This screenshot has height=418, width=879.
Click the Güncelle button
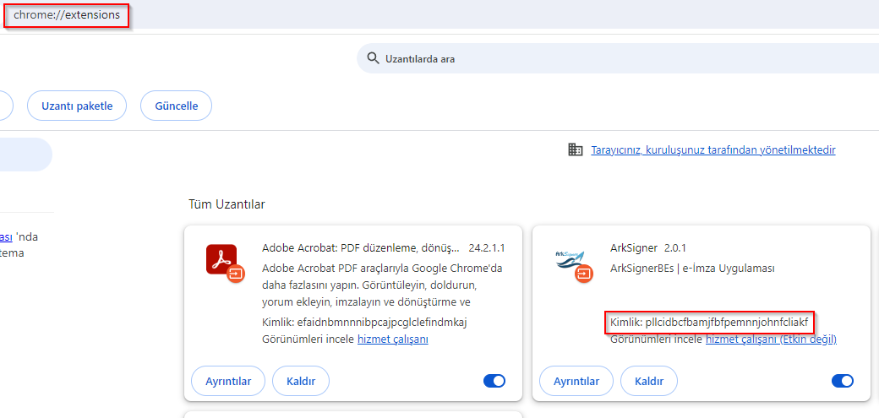pyautogui.click(x=176, y=106)
